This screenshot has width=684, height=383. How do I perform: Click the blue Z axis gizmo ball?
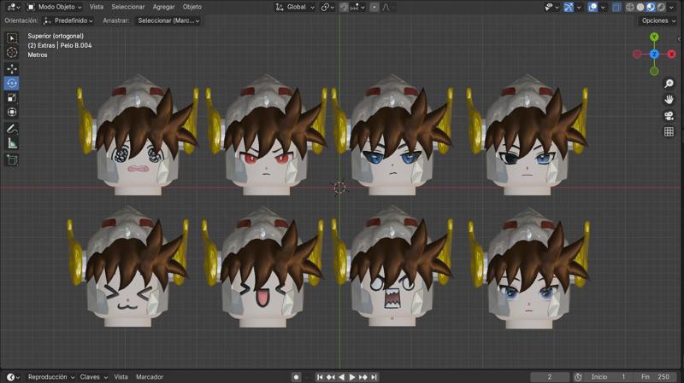click(654, 54)
